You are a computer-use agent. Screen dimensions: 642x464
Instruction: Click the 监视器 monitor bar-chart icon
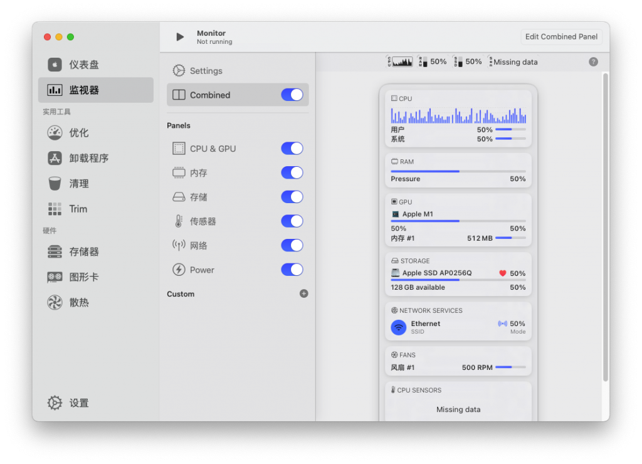[x=55, y=90]
